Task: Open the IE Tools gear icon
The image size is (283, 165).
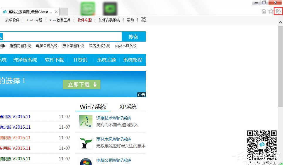Action: click(x=278, y=11)
